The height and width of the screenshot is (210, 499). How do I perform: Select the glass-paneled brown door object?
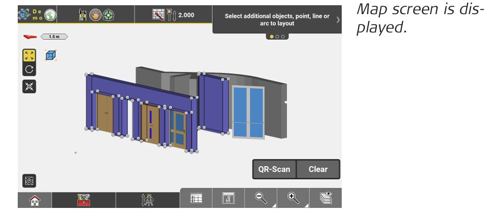[178, 129]
